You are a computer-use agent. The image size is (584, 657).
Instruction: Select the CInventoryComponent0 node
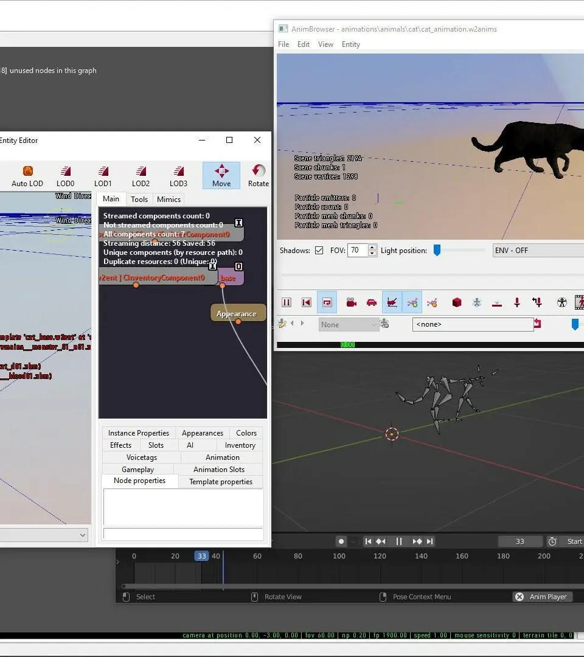158,277
